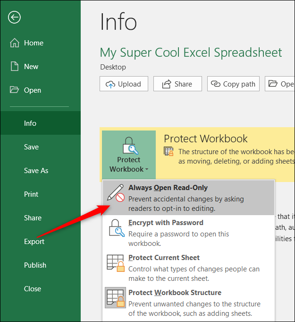This screenshot has height=322, width=295.
Task: Expand the Protect Workbook dropdown button
Action: coord(129,156)
